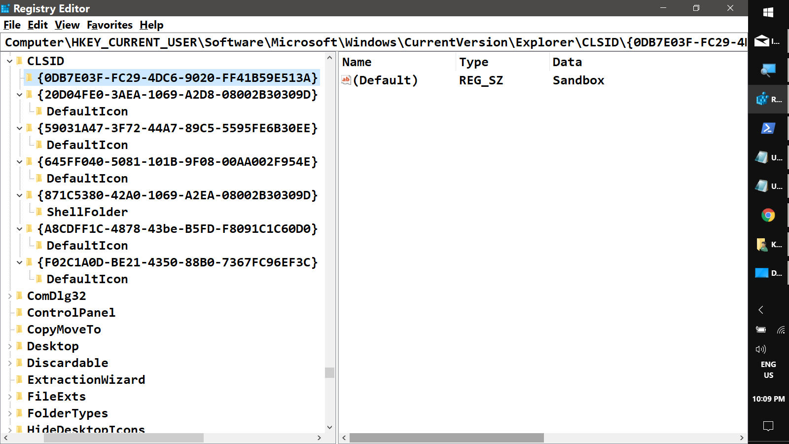Launch PowerShell from the taskbar
This screenshot has height=444, width=789.
768,128
